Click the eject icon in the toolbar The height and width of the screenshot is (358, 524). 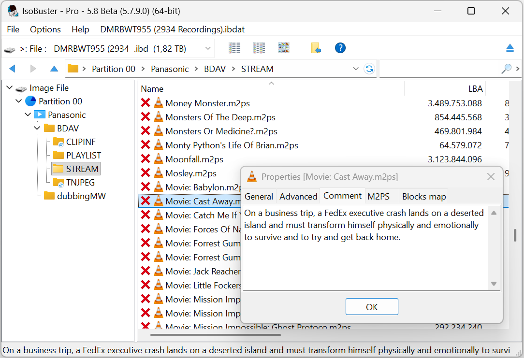pyautogui.click(x=510, y=48)
